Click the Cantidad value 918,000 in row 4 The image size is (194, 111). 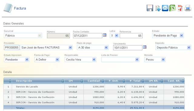(x=99, y=103)
